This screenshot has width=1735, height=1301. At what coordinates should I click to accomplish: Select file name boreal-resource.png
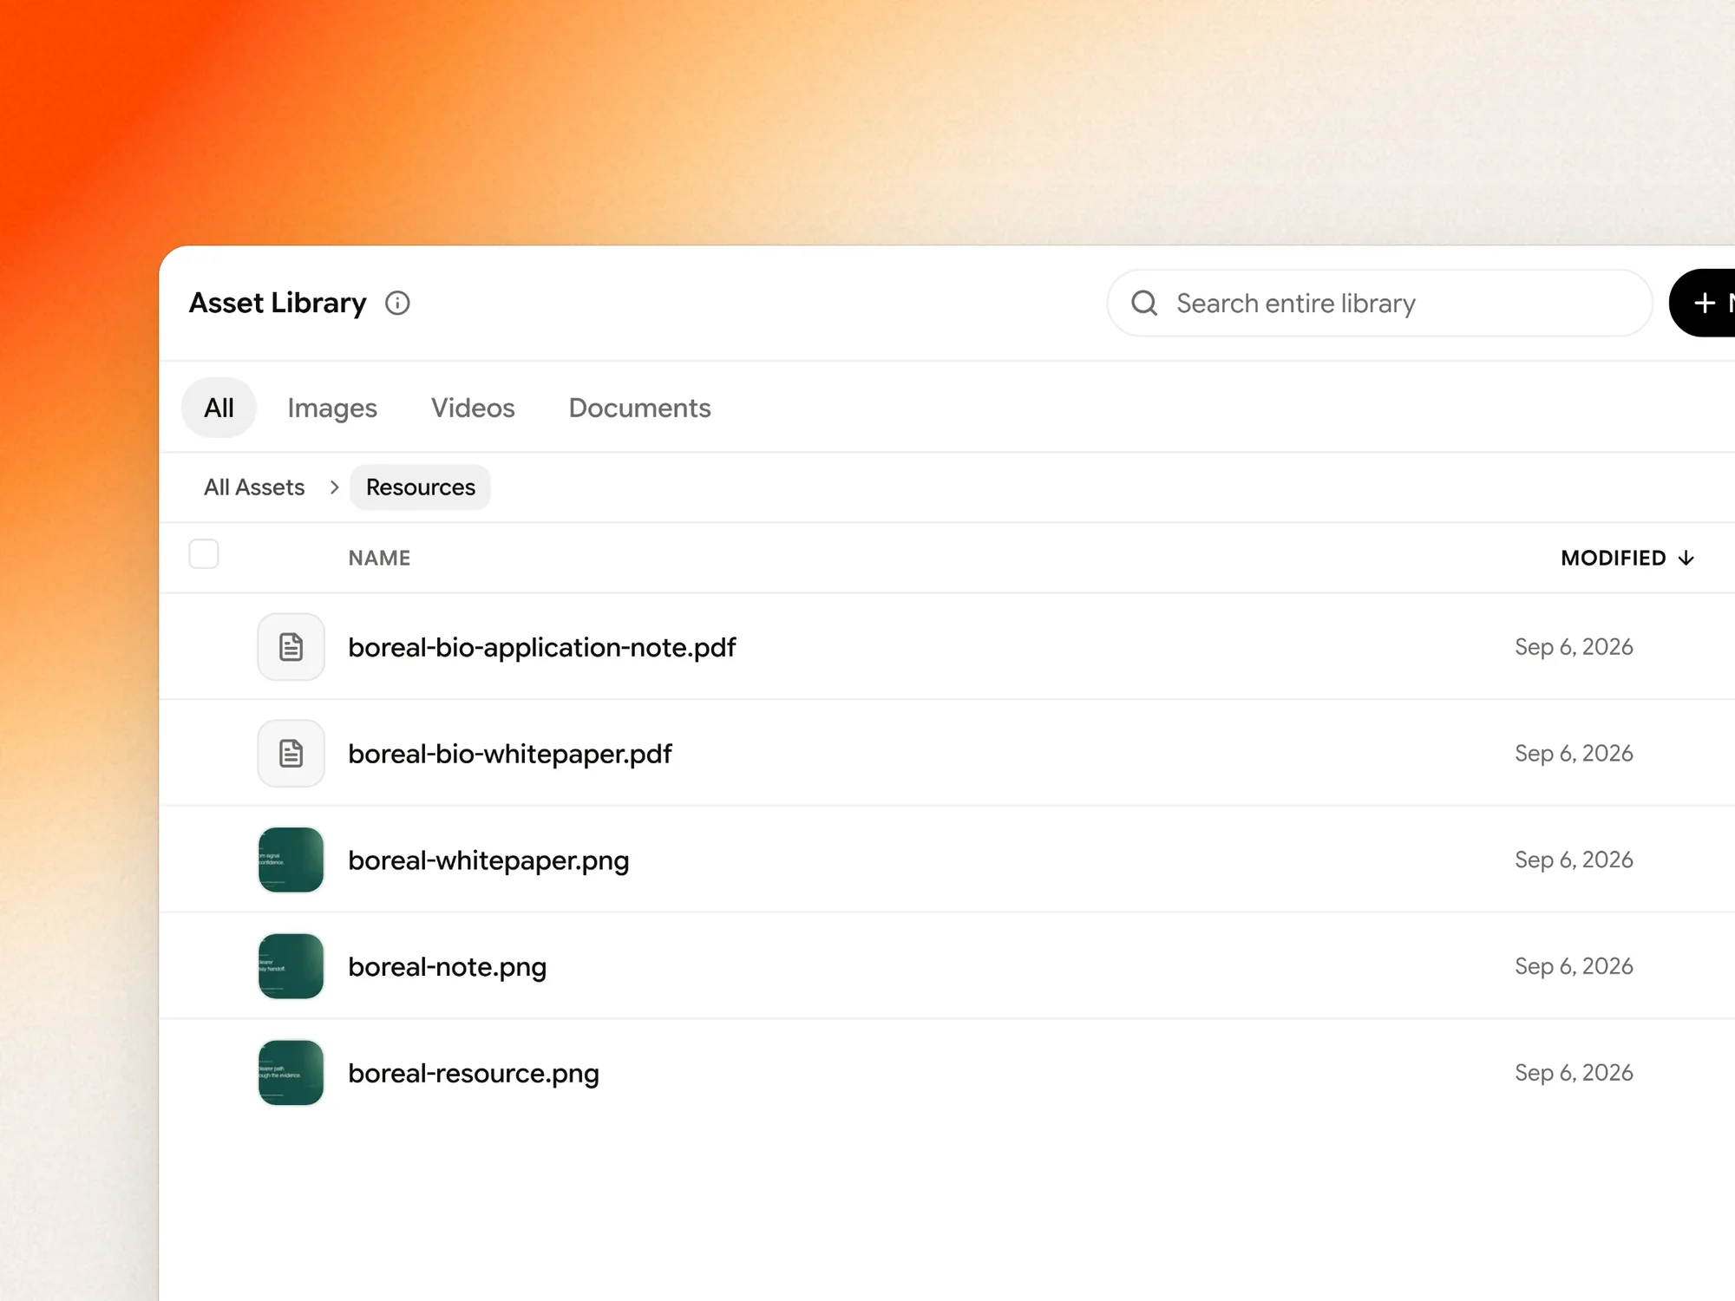pos(474,1074)
